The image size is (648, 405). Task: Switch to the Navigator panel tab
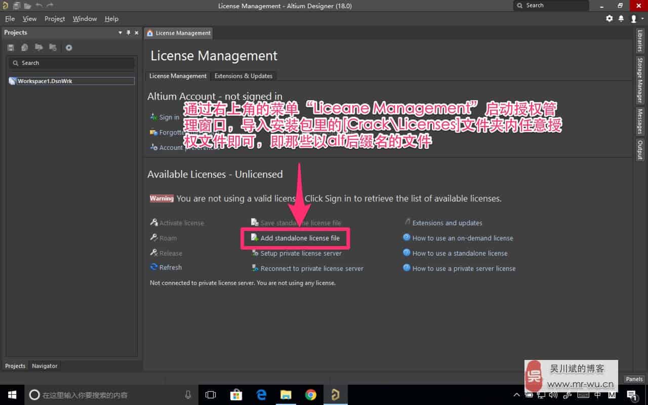[45, 366]
